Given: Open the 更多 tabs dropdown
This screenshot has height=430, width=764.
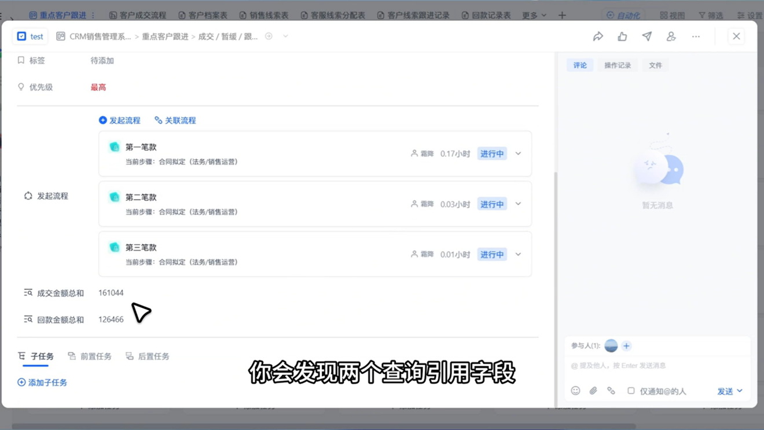Looking at the screenshot, I should click(x=534, y=15).
